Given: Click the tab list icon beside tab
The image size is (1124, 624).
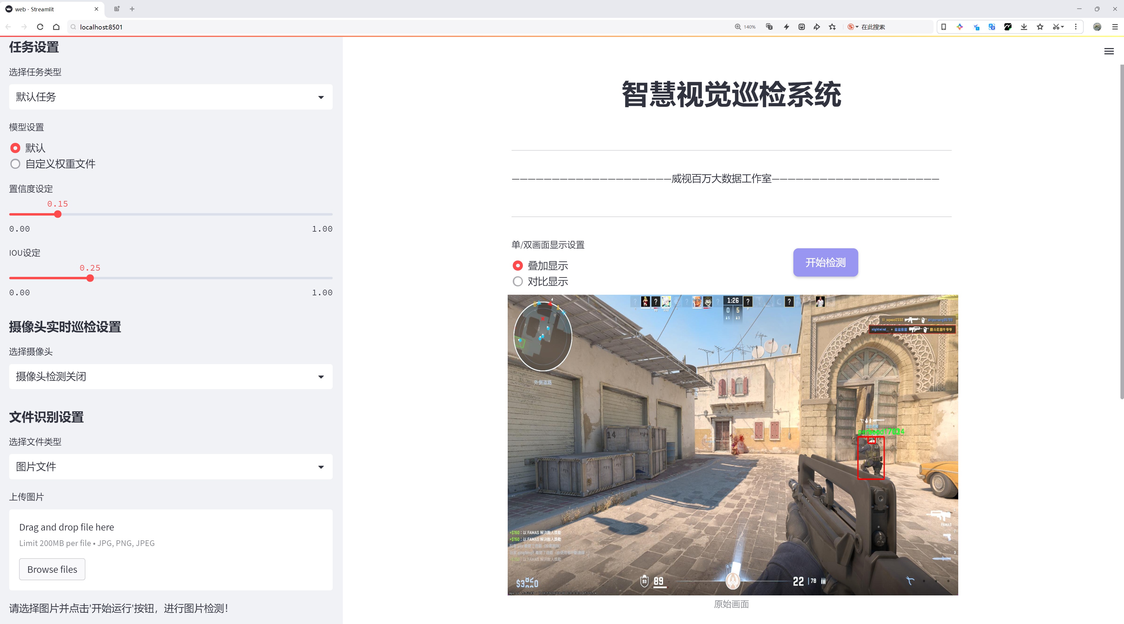Looking at the screenshot, I should point(116,9).
